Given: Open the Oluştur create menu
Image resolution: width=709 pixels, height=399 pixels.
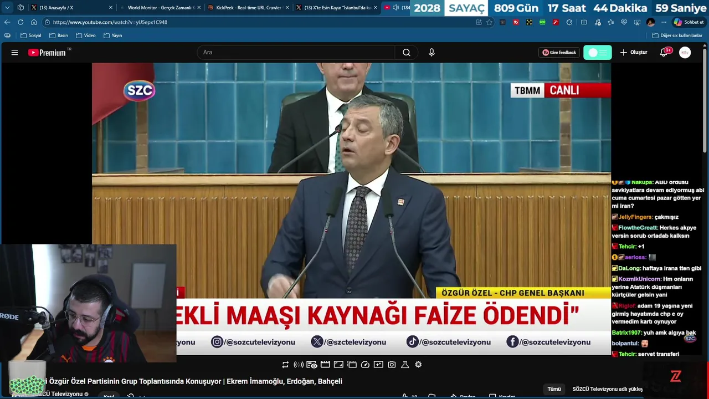Looking at the screenshot, I should 634,53.
